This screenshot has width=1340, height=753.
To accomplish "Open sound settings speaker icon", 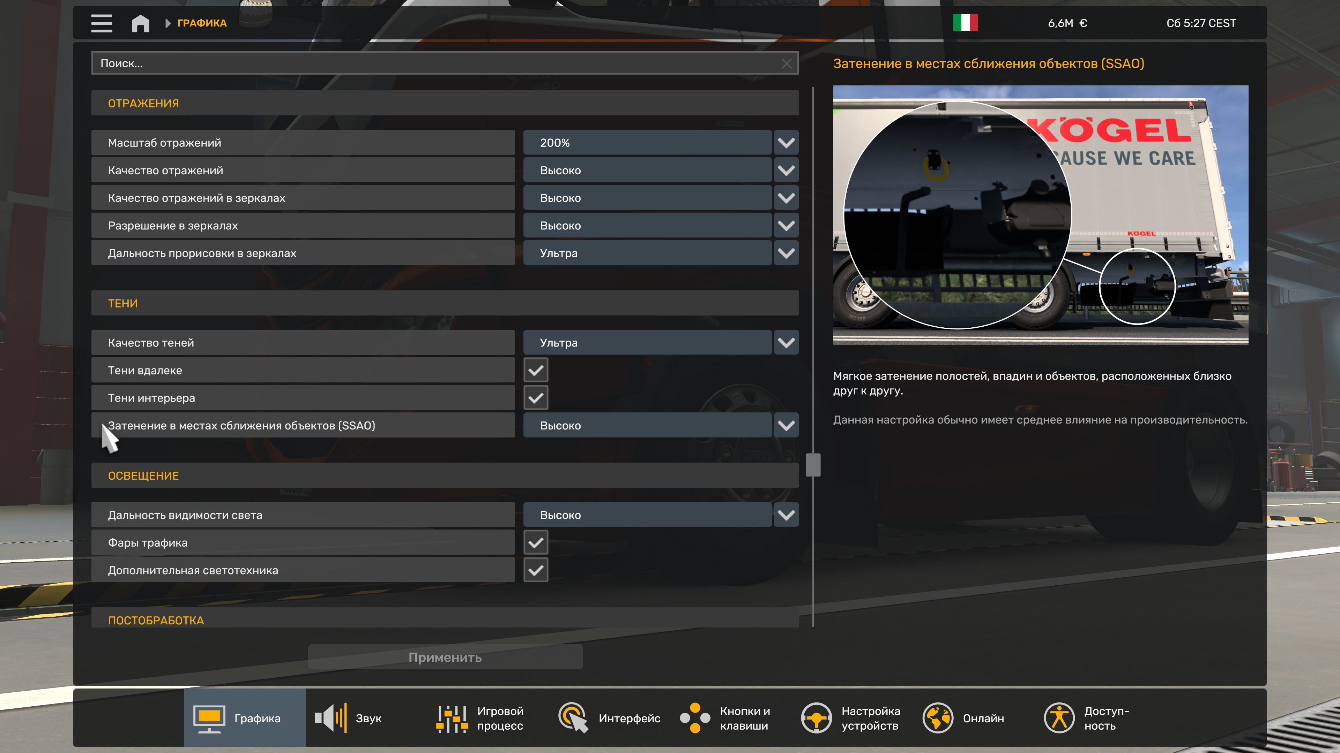I will pos(331,718).
